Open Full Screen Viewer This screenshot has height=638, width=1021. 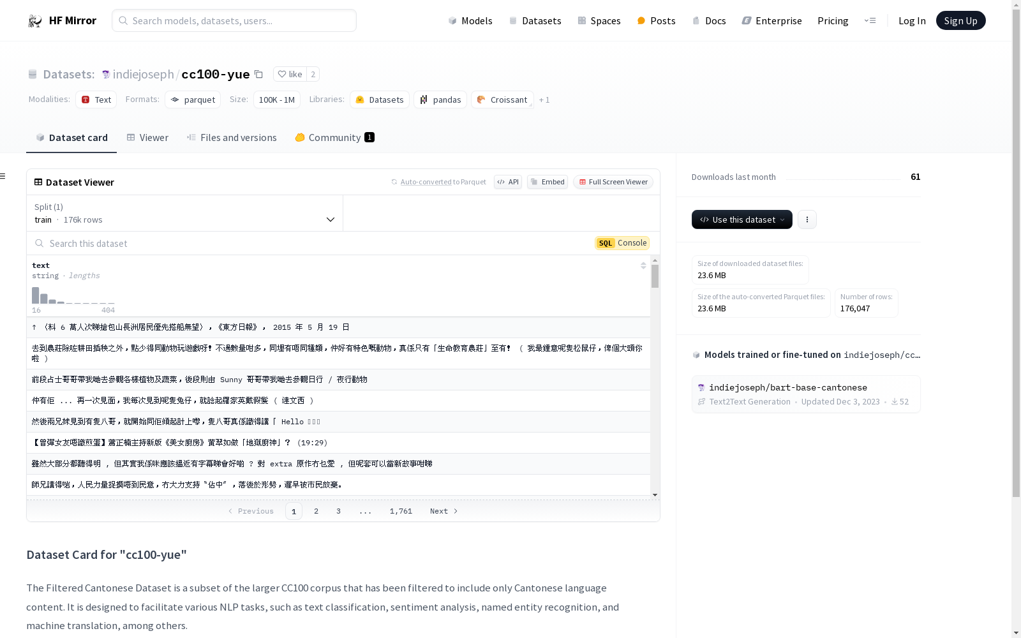point(613,182)
